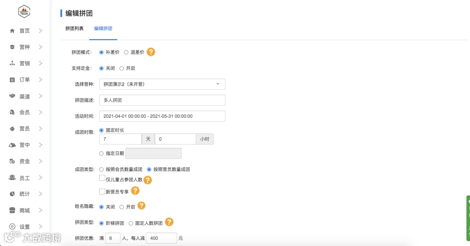Select 关闭 for 支持定金

101,68
